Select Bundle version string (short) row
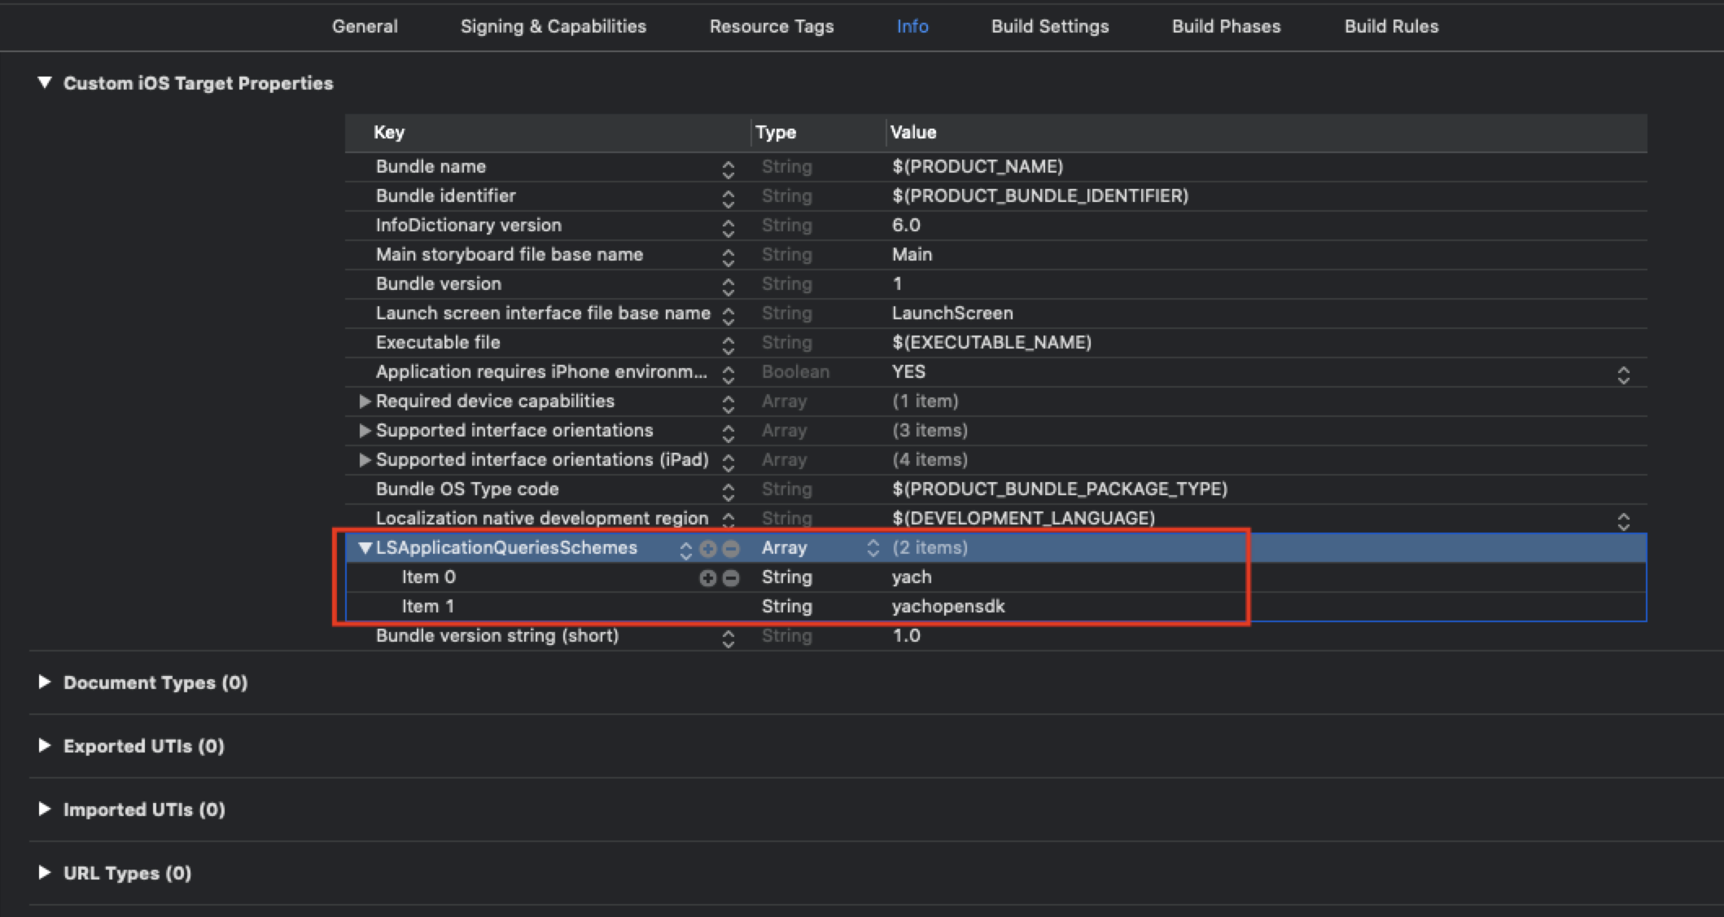 [x=497, y=636]
